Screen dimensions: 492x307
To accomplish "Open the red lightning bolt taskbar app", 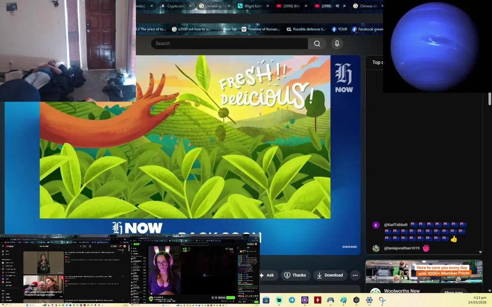I will pos(318,300).
